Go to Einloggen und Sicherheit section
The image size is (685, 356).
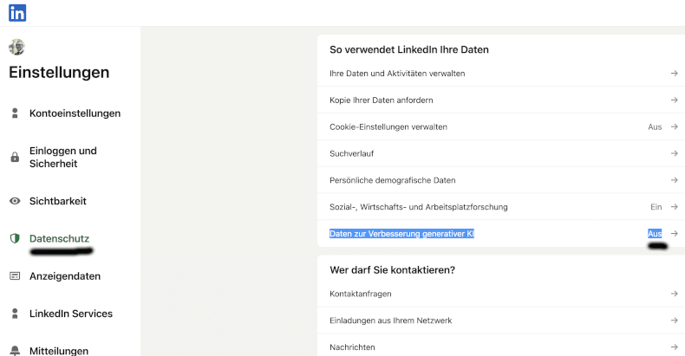pos(63,157)
